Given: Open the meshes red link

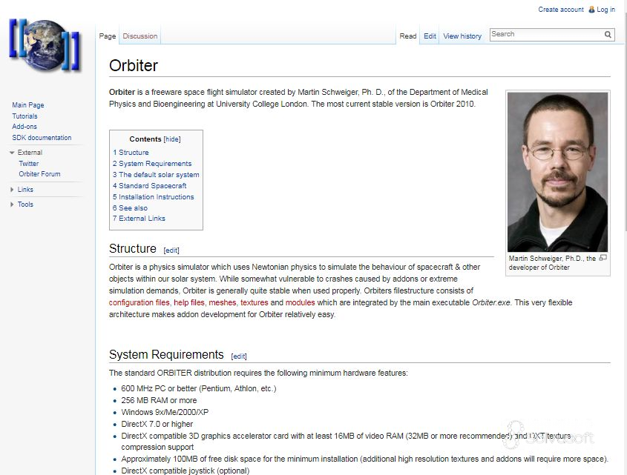Looking at the screenshot, I should [223, 303].
